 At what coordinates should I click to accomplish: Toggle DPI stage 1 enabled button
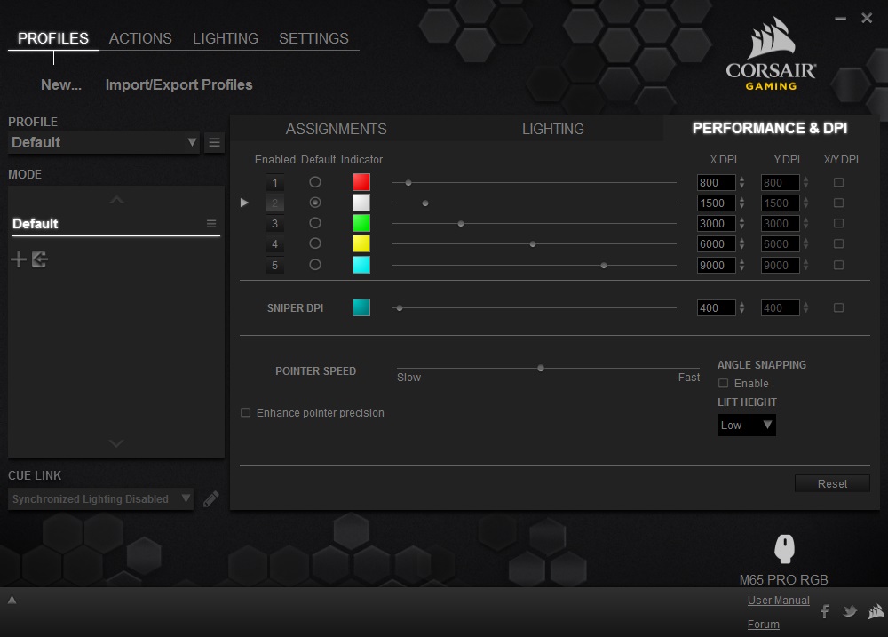[274, 182]
